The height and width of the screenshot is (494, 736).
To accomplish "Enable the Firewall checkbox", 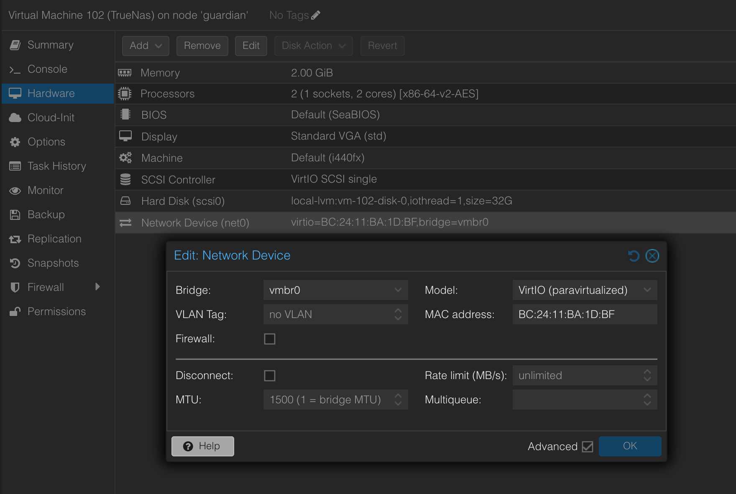I will pyautogui.click(x=270, y=339).
